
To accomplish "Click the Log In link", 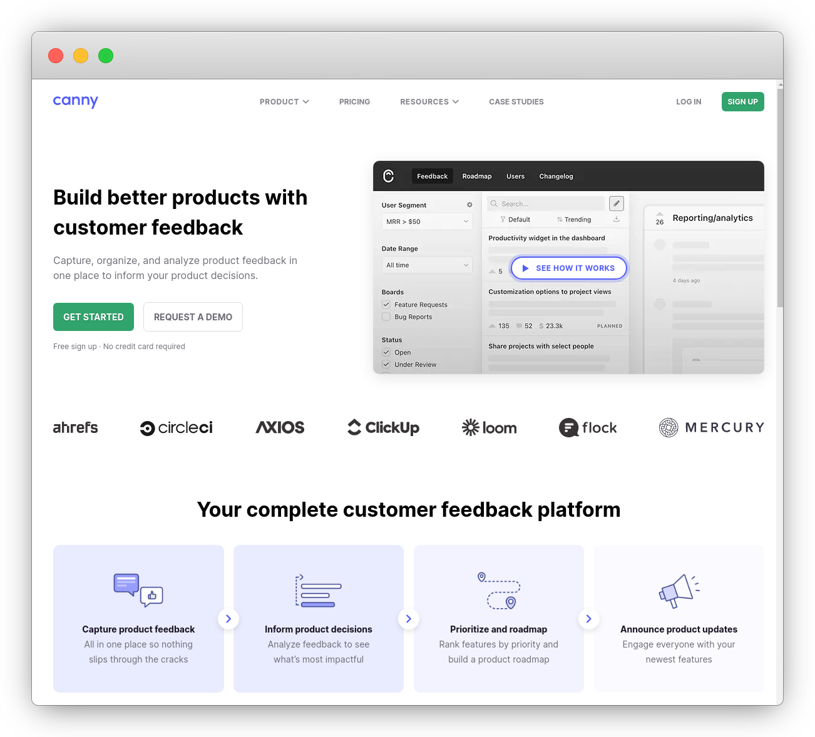I will pyautogui.click(x=689, y=102).
